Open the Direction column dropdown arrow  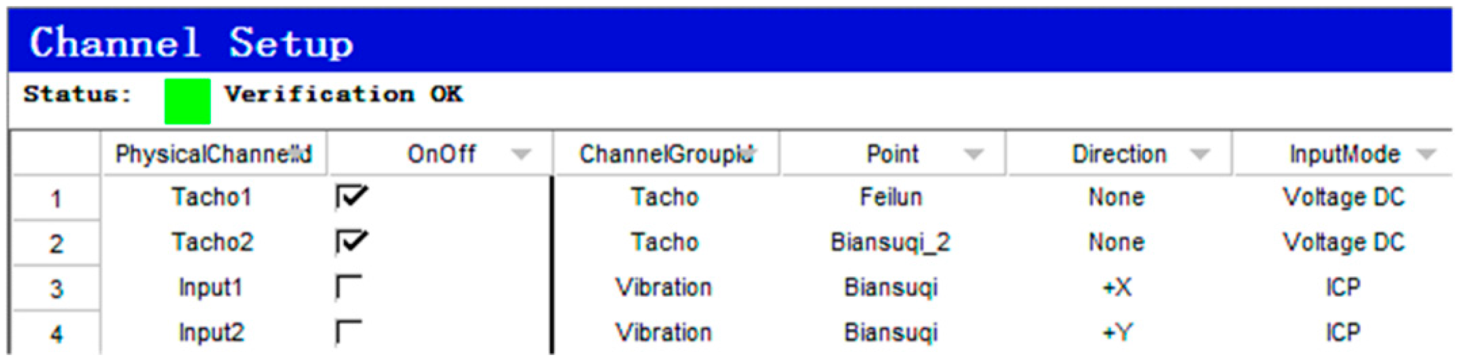click(x=1199, y=154)
